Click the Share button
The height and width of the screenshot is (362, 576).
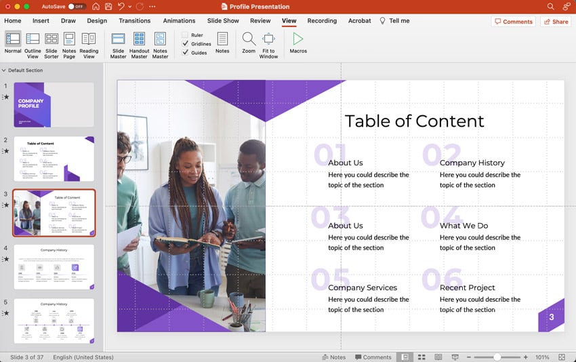click(556, 22)
